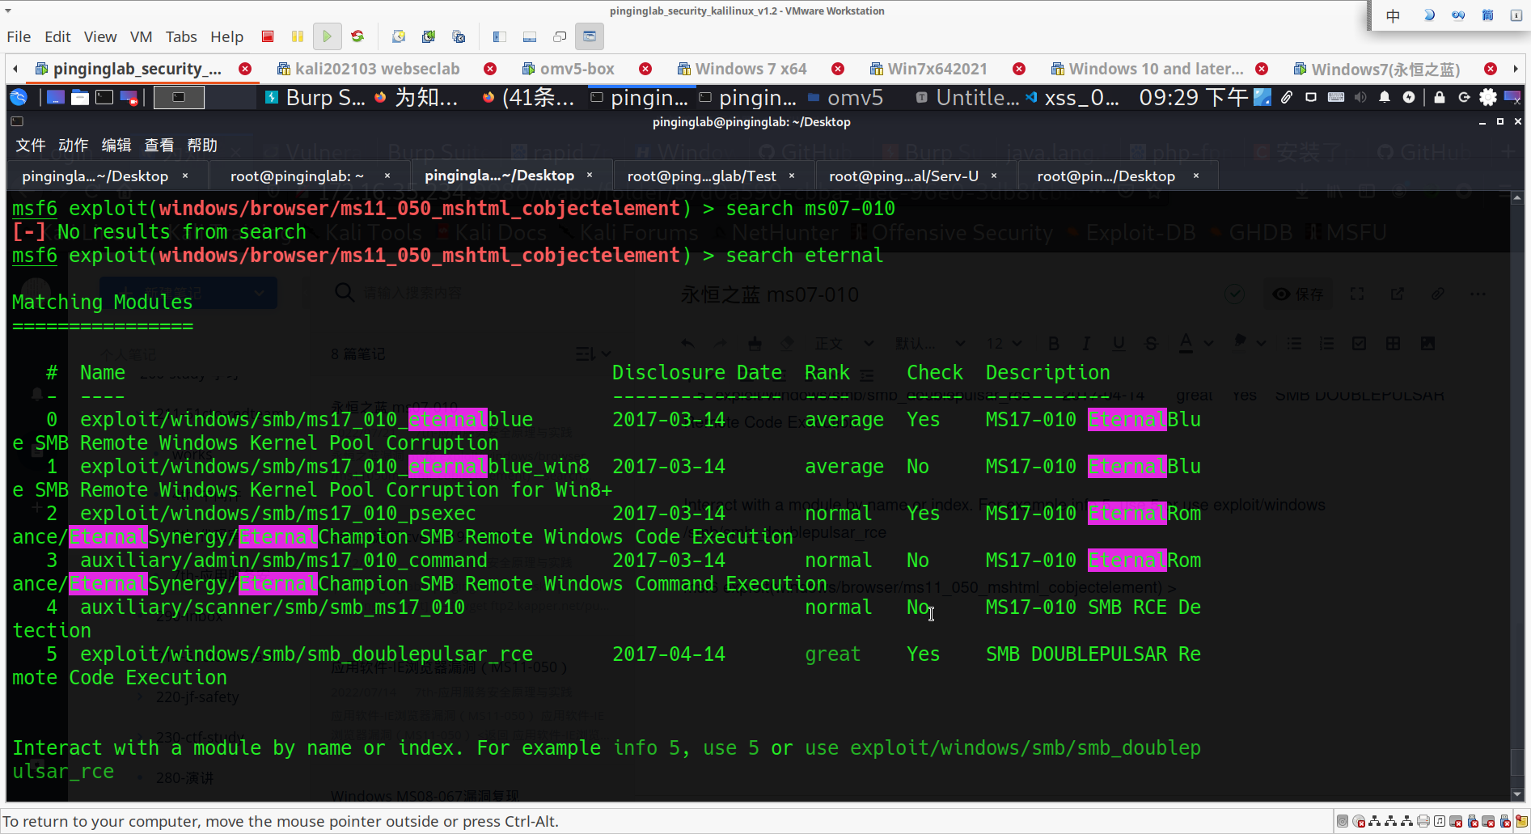Open VMware Edit menu
The width and height of the screenshot is (1531, 834).
(57, 36)
